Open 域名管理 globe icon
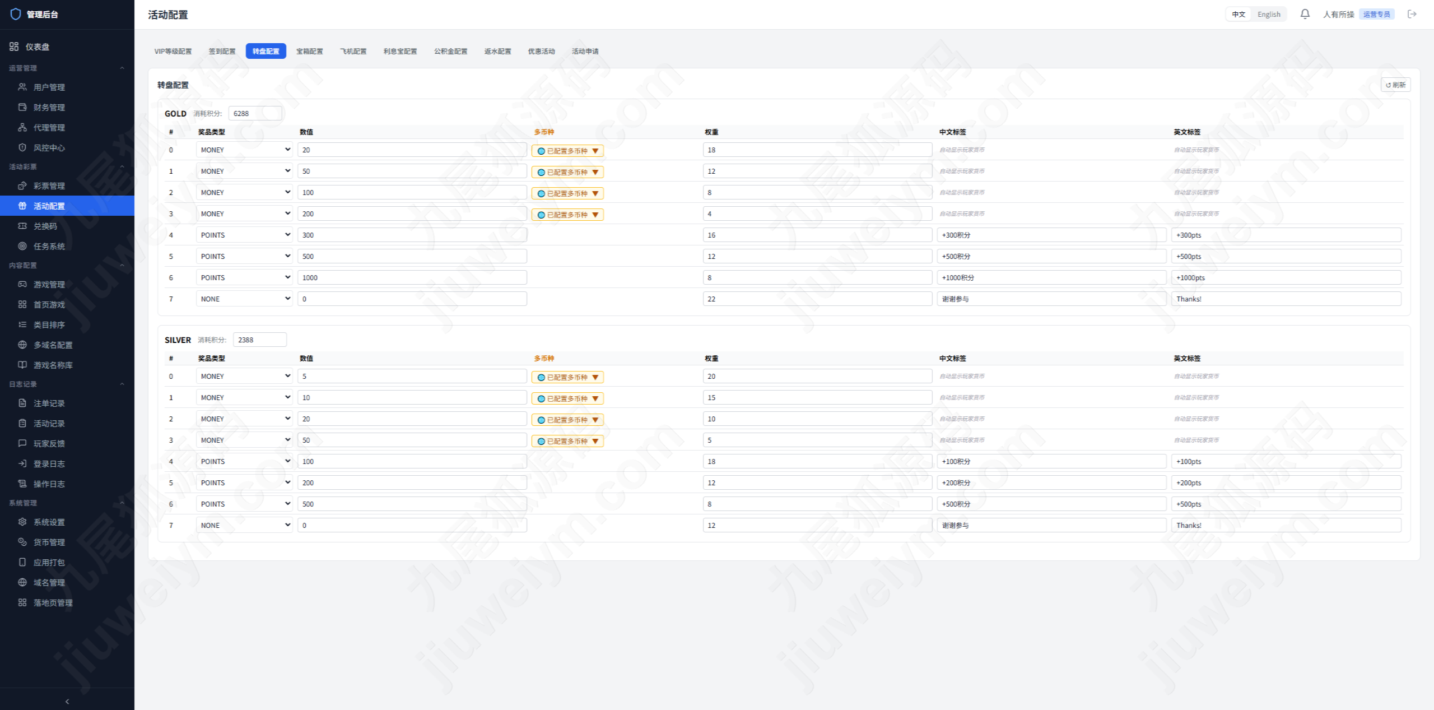The image size is (1434, 710). pos(22,582)
